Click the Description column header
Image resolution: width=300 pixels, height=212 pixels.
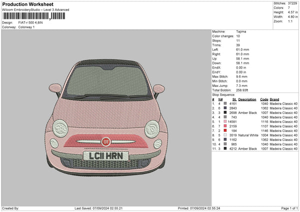click(247, 99)
